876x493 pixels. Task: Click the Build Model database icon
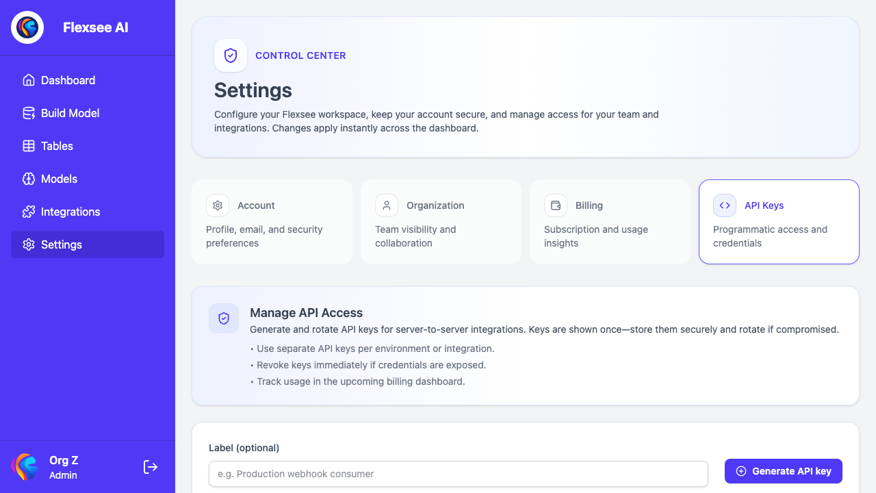pos(29,113)
